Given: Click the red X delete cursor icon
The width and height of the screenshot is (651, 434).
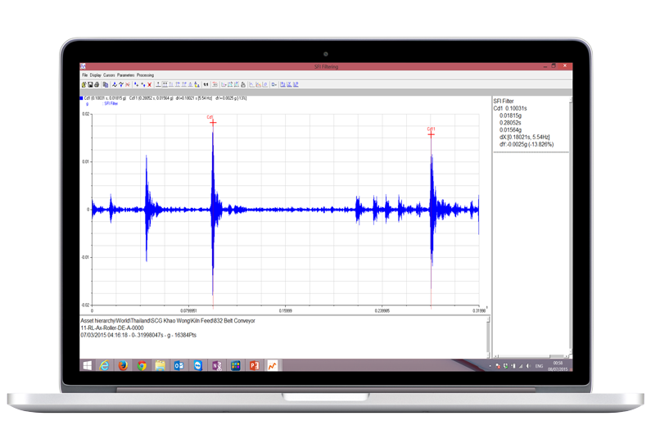Looking at the screenshot, I should pyautogui.click(x=149, y=84).
